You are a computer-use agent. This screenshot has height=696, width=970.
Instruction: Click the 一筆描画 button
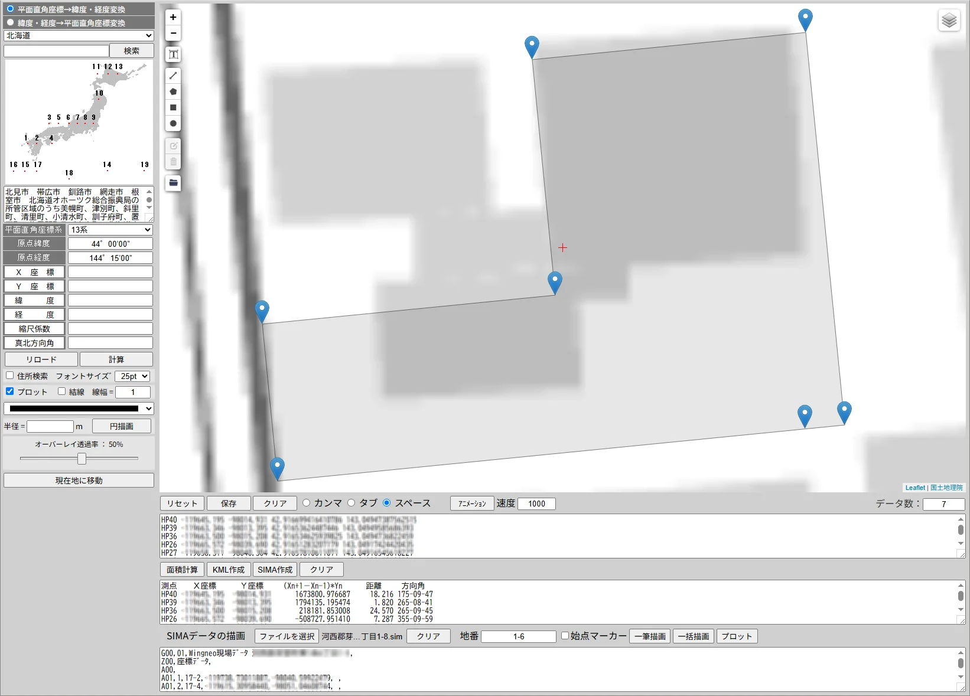click(x=650, y=636)
